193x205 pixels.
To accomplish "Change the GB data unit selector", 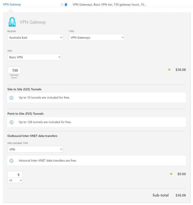I will (15, 180).
